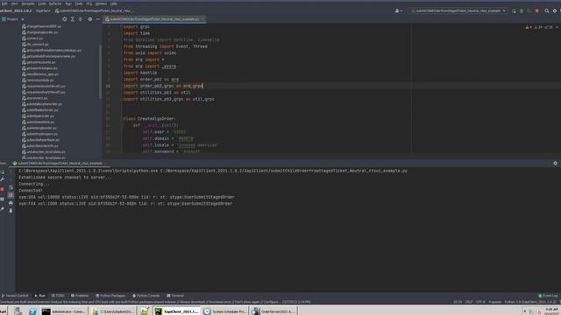Click Locate/Select Opened File icon in Project panel
This screenshot has width=561, height=315.
pos(65,19)
